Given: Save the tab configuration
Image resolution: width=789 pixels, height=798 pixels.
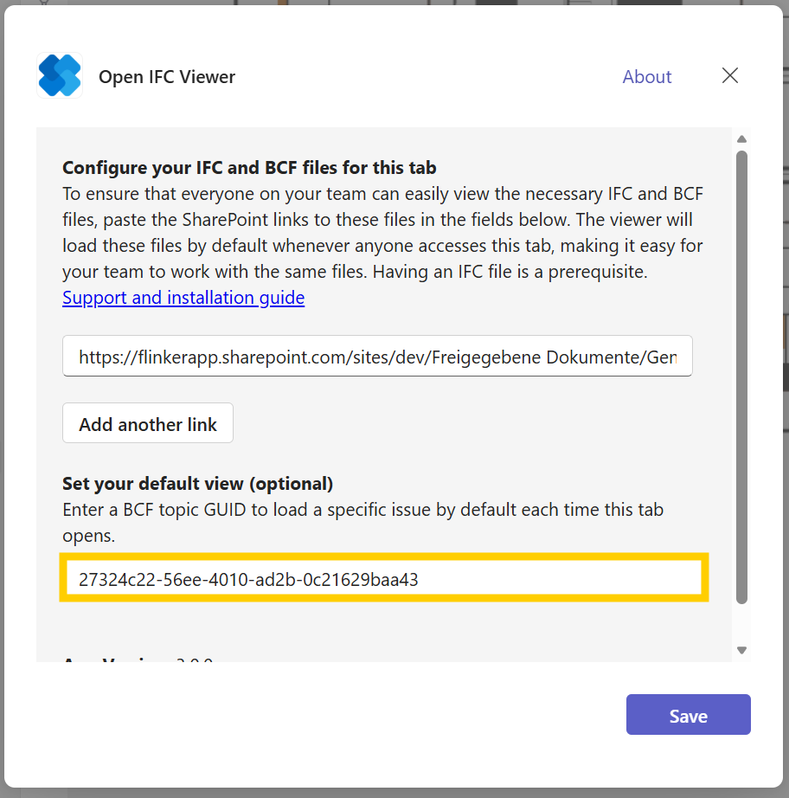Looking at the screenshot, I should [x=688, y=715].
